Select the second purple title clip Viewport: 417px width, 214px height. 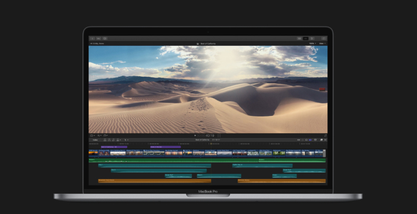(165, 147)
